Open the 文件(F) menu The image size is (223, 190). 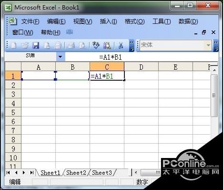[x=30, y=21]
